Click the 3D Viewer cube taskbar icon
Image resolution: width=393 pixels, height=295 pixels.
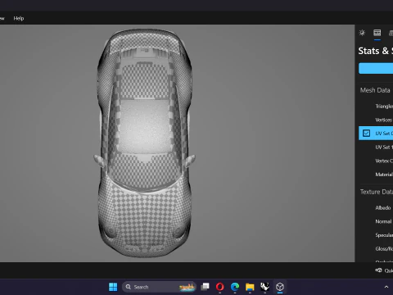(x=280, y=287)
